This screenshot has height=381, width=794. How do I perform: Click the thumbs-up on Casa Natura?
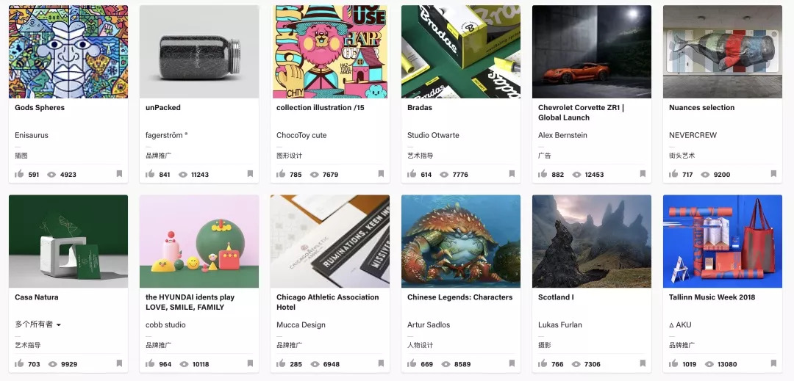pyautogui.click(x=19, y=363)
